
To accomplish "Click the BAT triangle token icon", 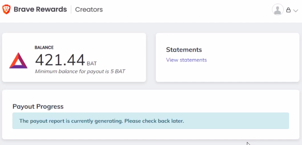I will (x=18, y=61).
